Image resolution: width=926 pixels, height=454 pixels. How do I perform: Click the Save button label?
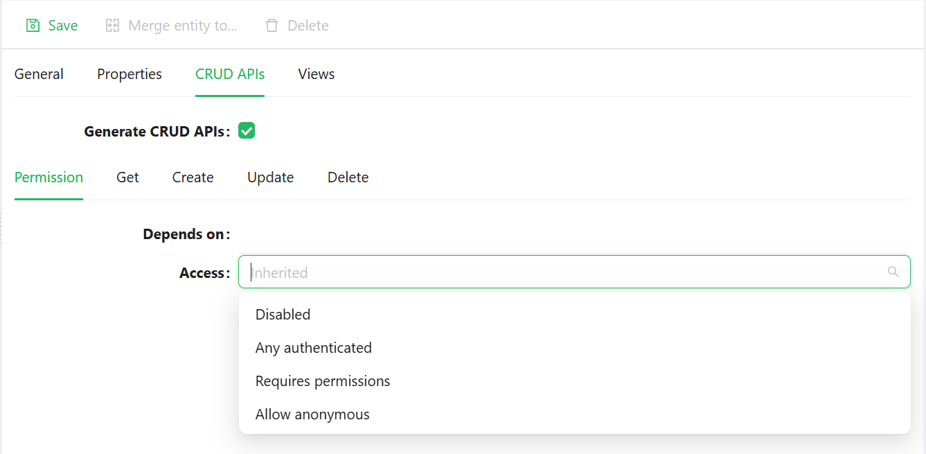pyautogui.click(x=63, y=26)
